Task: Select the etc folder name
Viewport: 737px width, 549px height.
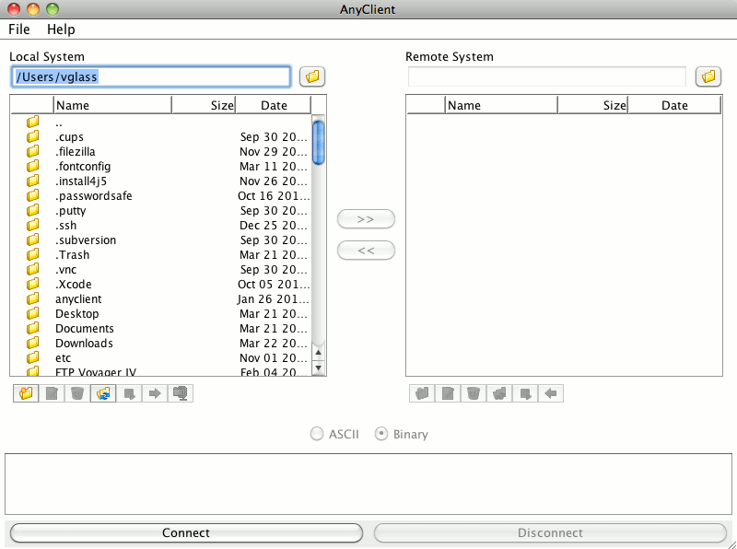Action: tap(63, 357)
